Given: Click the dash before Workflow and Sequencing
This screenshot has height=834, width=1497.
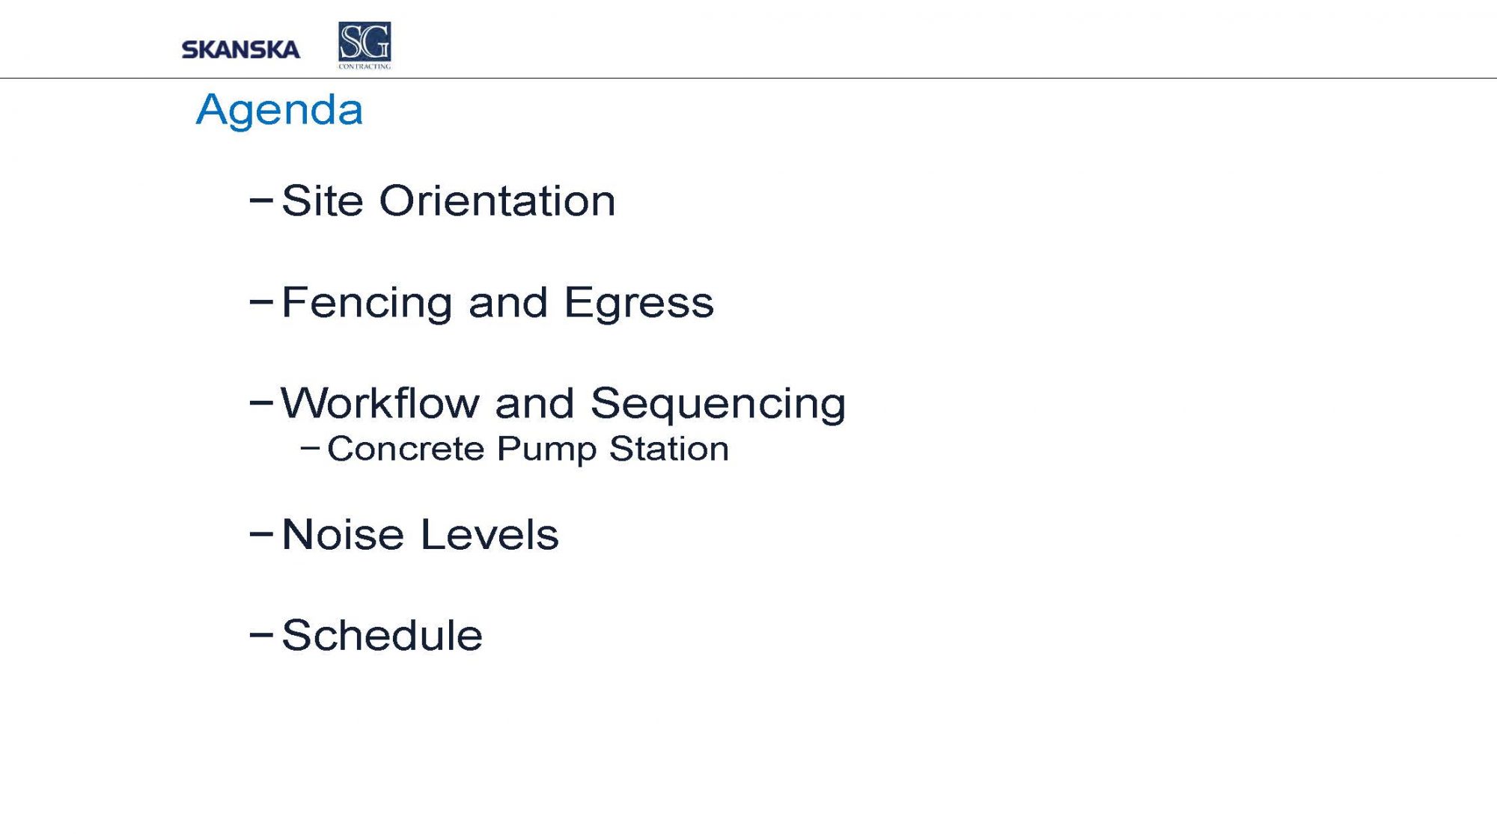Looking at the screenshot, I should pos(261,402).
